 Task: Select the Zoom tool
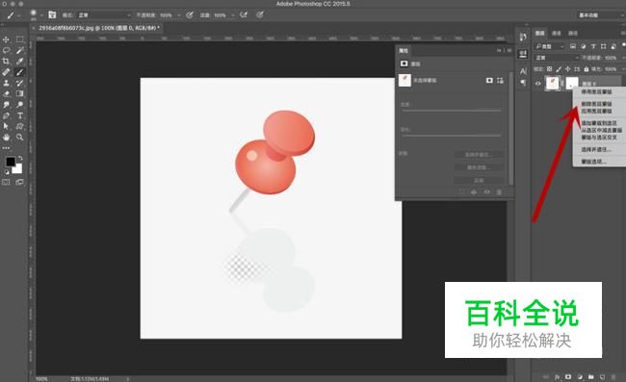pos(19,138)
